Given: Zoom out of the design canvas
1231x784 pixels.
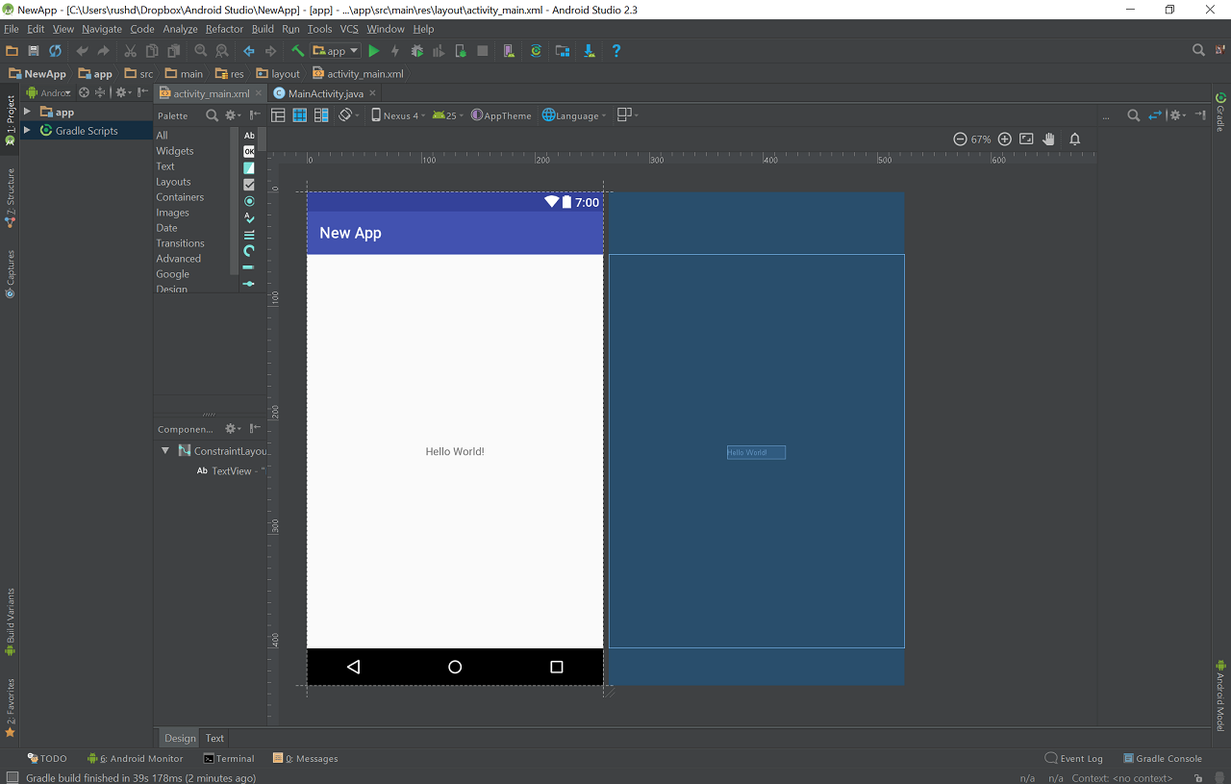Looking at the screenshot, I should [960, 139].
